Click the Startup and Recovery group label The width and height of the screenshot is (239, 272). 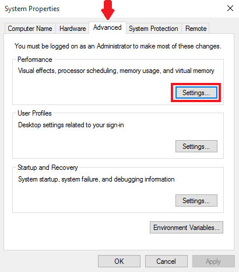[x=48, y=168]
